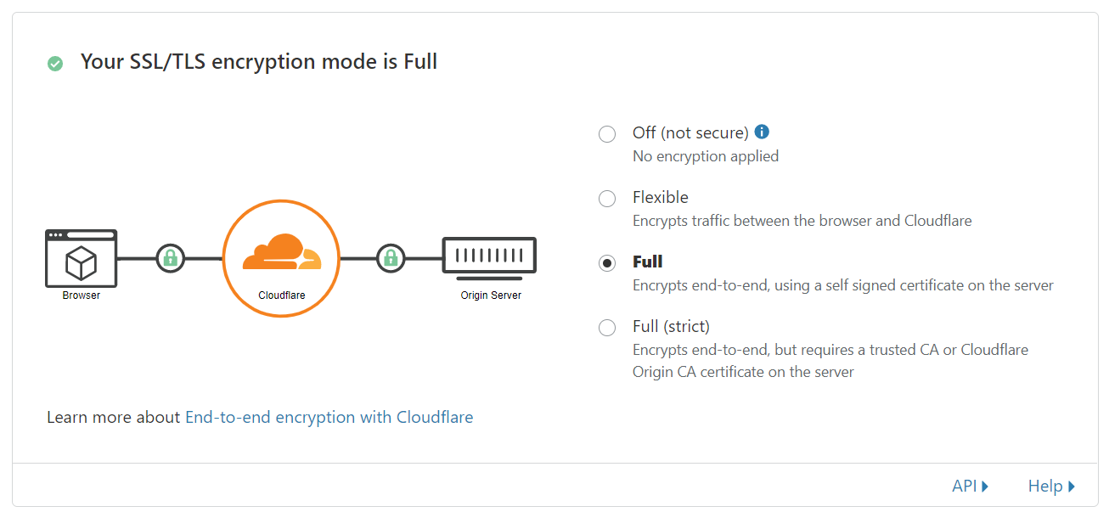Screen dimensions: 1109x512
Task: Click the blue info icon beside Off
Action: (762, 132)
